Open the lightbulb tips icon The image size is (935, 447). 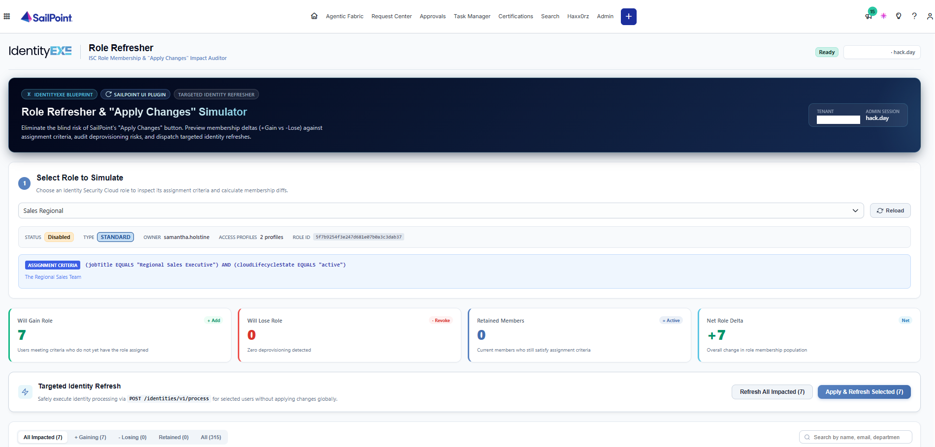[899, 16]
